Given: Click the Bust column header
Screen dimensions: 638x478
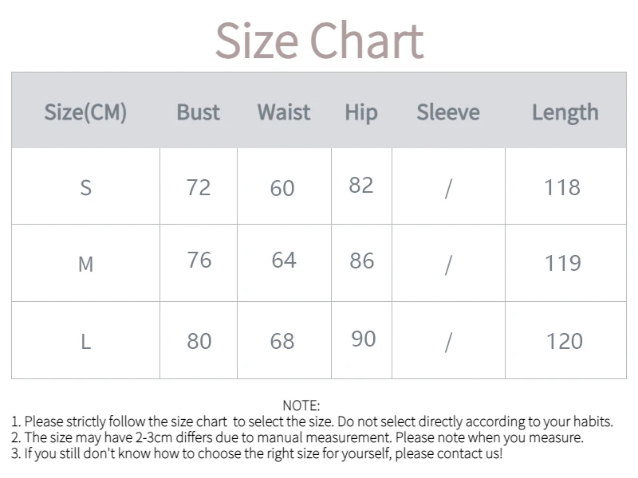Looking at the screenshot, I should click(198, 112).
